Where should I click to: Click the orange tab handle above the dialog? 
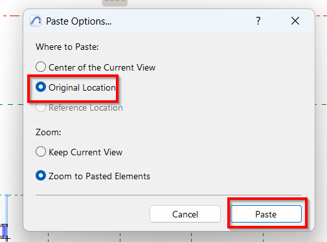pos(115,3)
